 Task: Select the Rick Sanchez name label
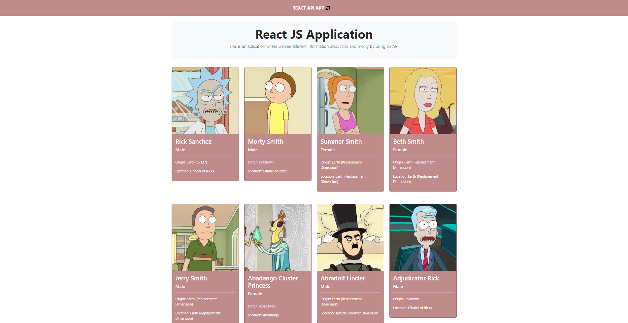pos(193,141)
